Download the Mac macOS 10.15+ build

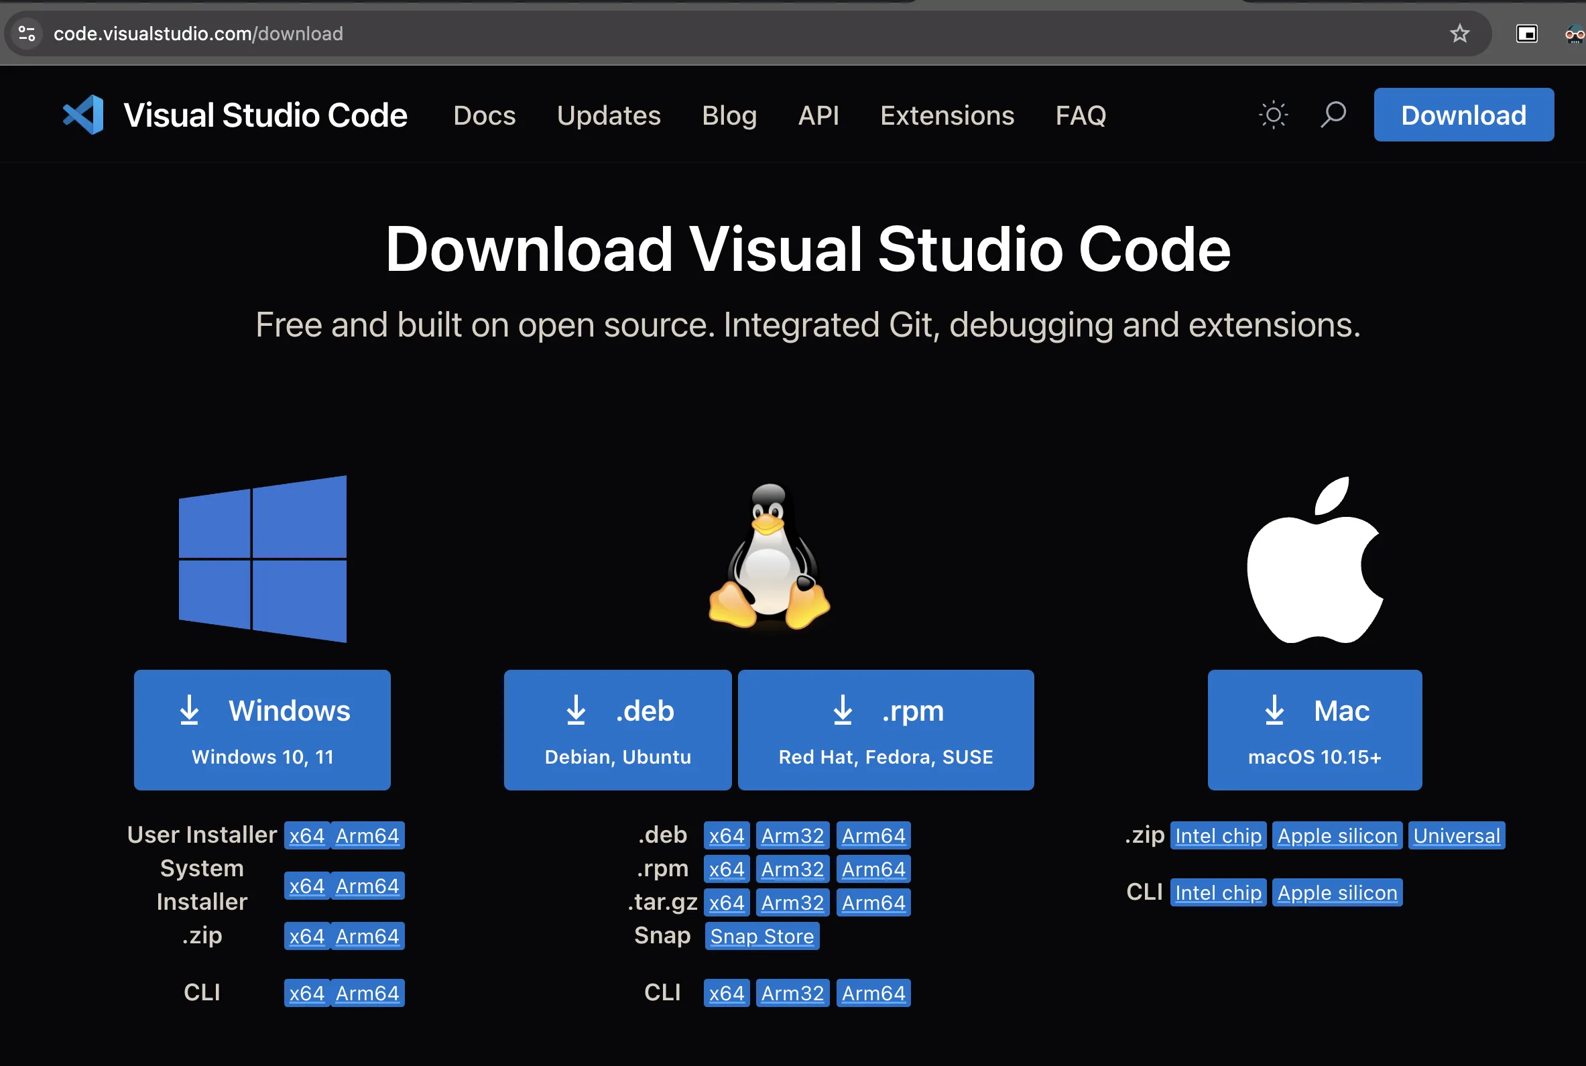tap(1315, 730)
